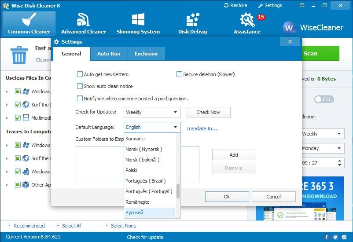Click Add custom folder button
Viewport: 353px width, 242px height.
pos(234,155)
